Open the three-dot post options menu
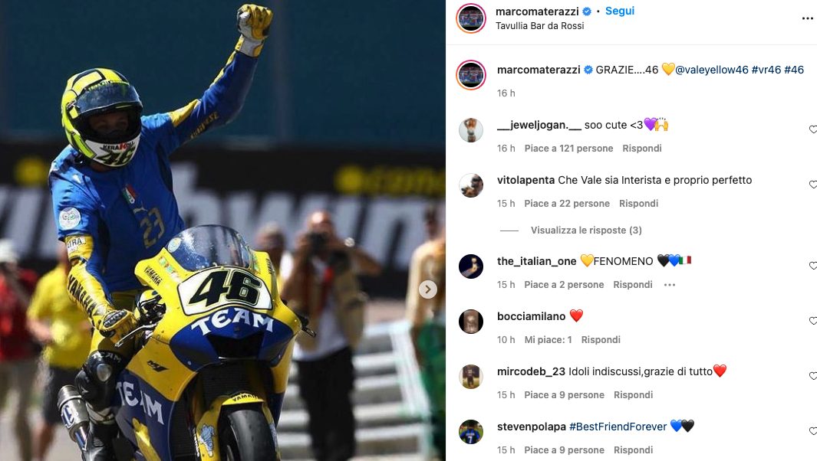This screenshot has width=817, height=461. [807, 18]
